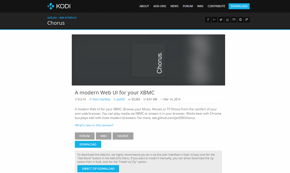290x173 pixels.
Task: Open the GitHub cat icon
Action: click(234, 20)
